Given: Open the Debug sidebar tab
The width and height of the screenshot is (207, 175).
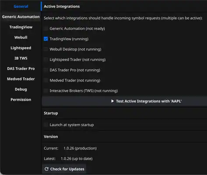Looking at the screenshot, I should tap(21, 89).
